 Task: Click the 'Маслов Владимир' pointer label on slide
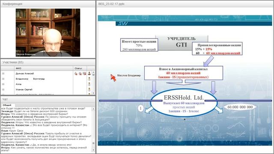[x=129, y=75]
